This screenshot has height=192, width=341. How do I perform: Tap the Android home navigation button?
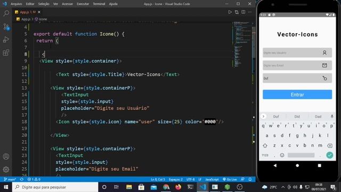pyautogui.click(x=297, y=165)
